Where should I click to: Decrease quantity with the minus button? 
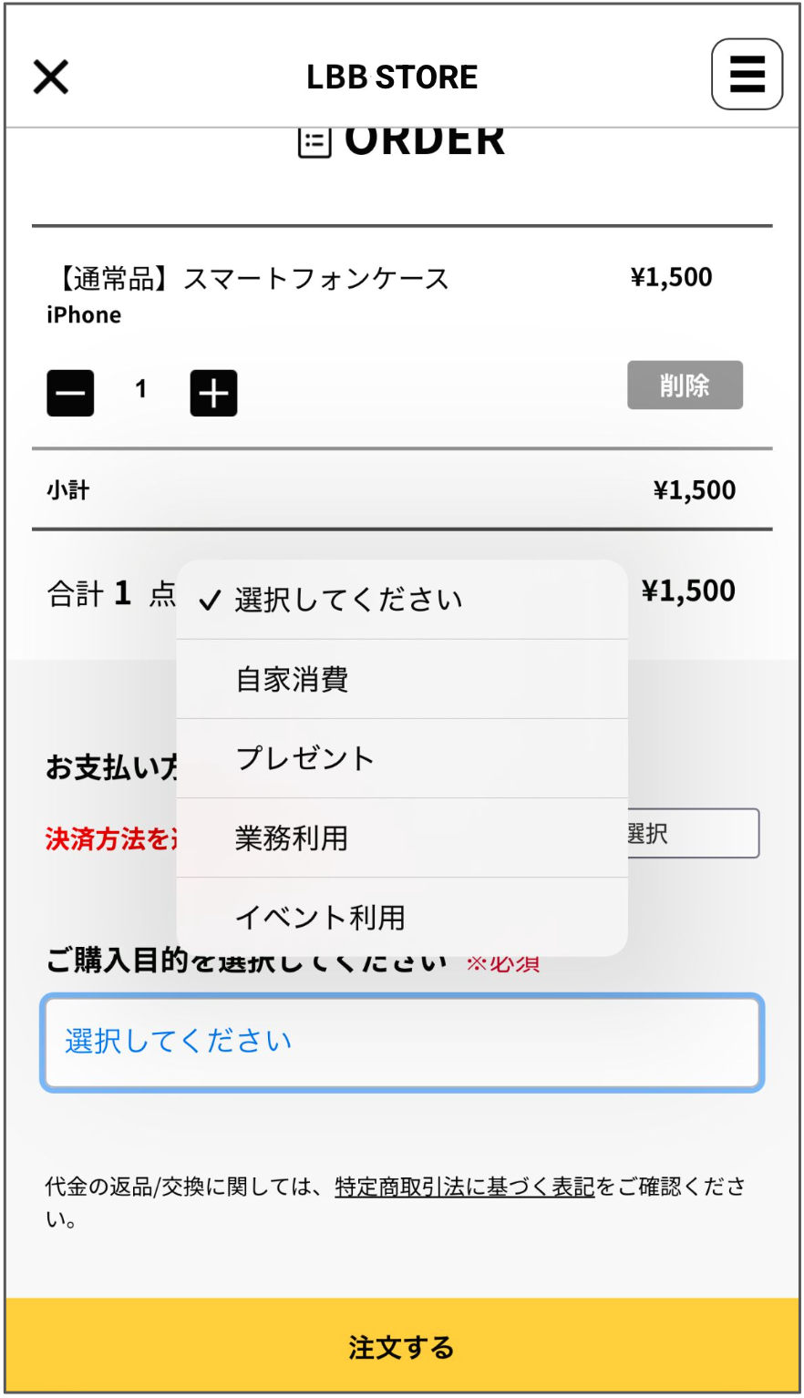click(70, 394)
